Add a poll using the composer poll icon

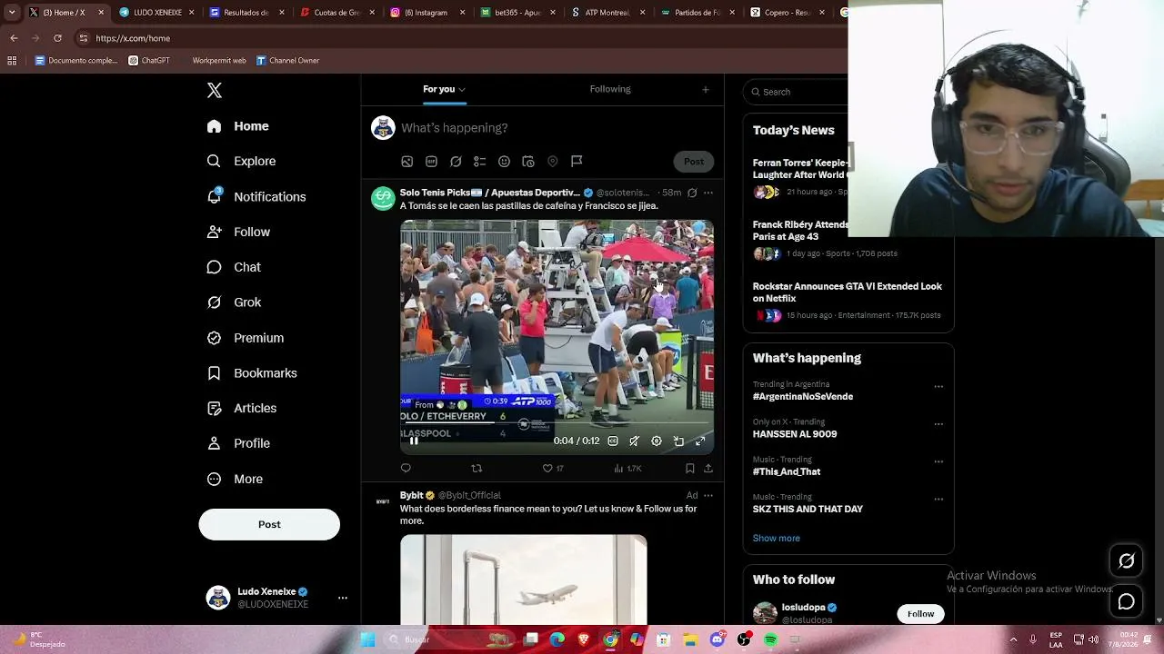click(x=479, y=162)
